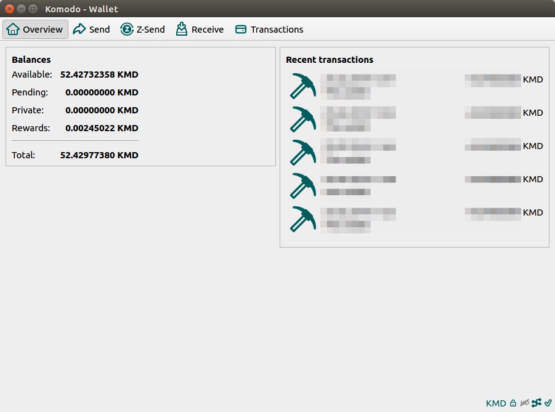Click the fourth mined transaction pickaxe icon

(x=303, y=185)
